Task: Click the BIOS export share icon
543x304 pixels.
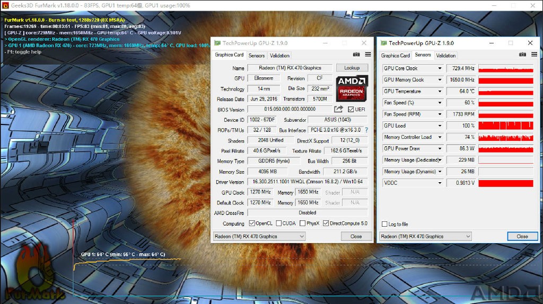Action: [338, 109]
